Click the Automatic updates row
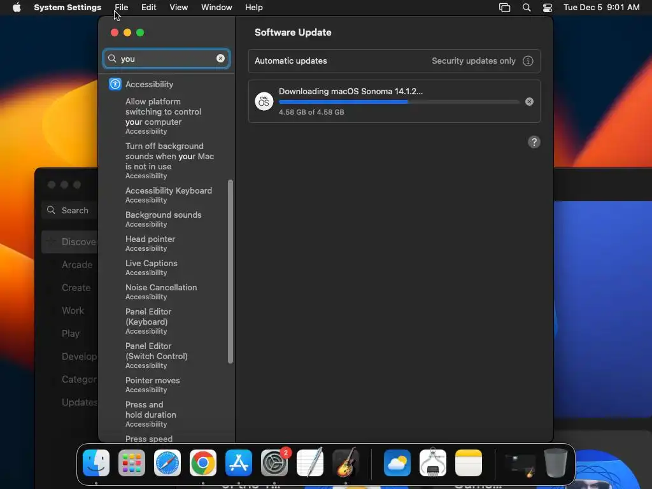652x489 pixels. point(394,60)
